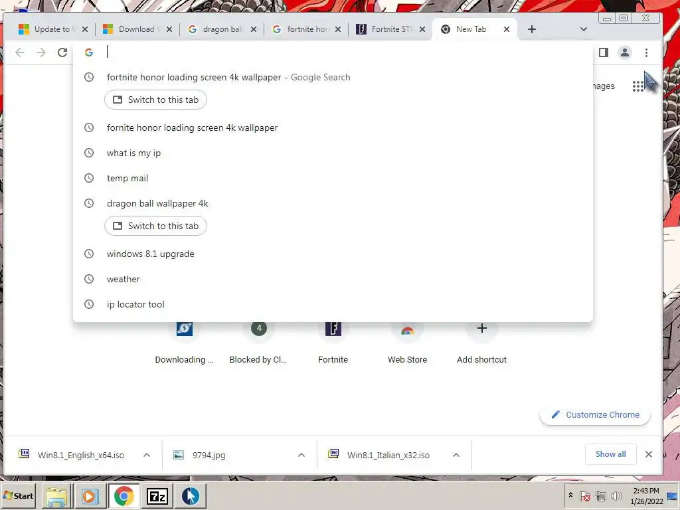
Task: Go back with the back arrow
Action: [x=20, y=52]
